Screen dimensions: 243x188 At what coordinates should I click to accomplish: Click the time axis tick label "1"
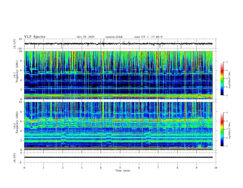click(x=43, y=168)
